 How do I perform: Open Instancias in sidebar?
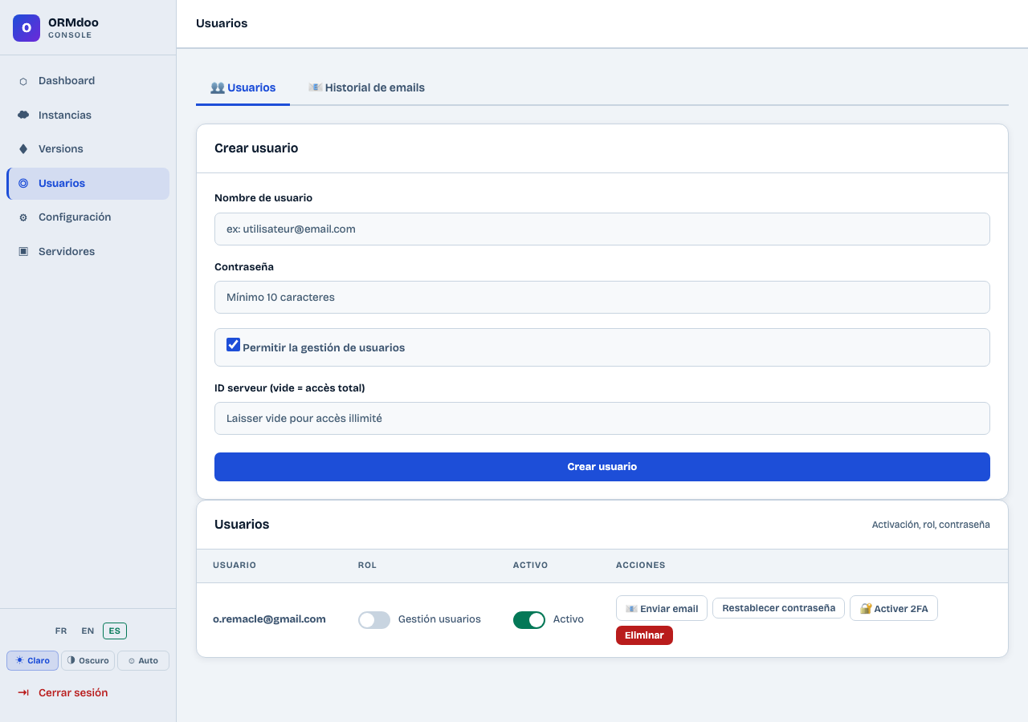click(88, 115)
